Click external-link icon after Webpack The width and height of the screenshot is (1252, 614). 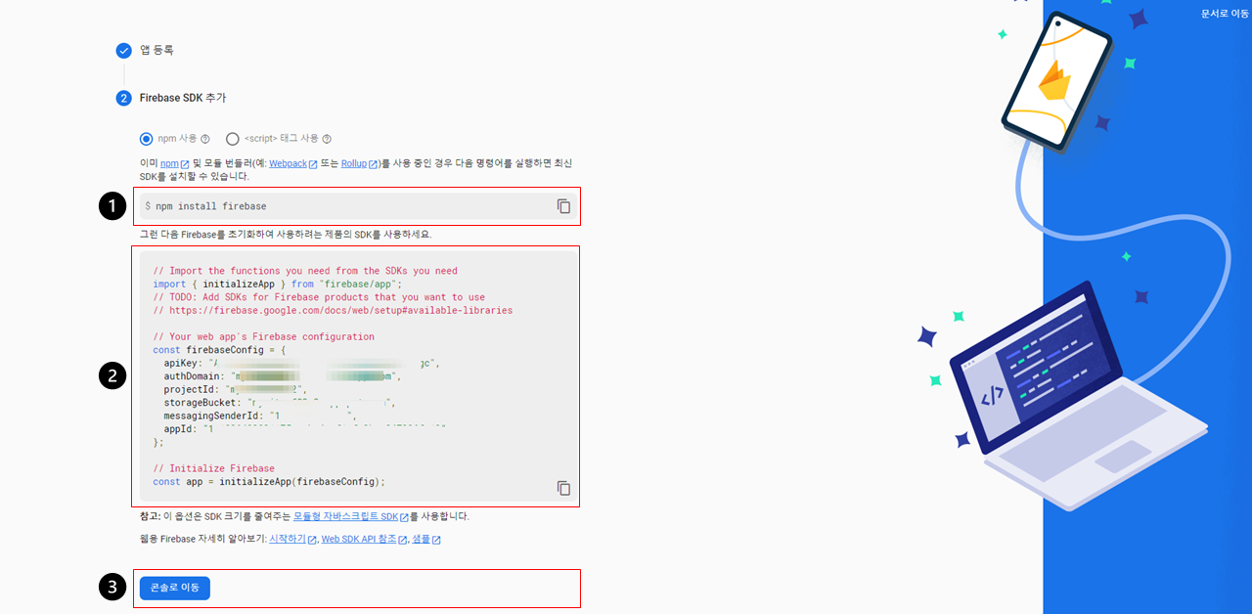pyautogui.click(x=313, y=164)
